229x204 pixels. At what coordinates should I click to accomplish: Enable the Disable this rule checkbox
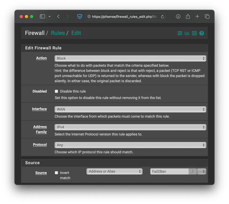57,91
